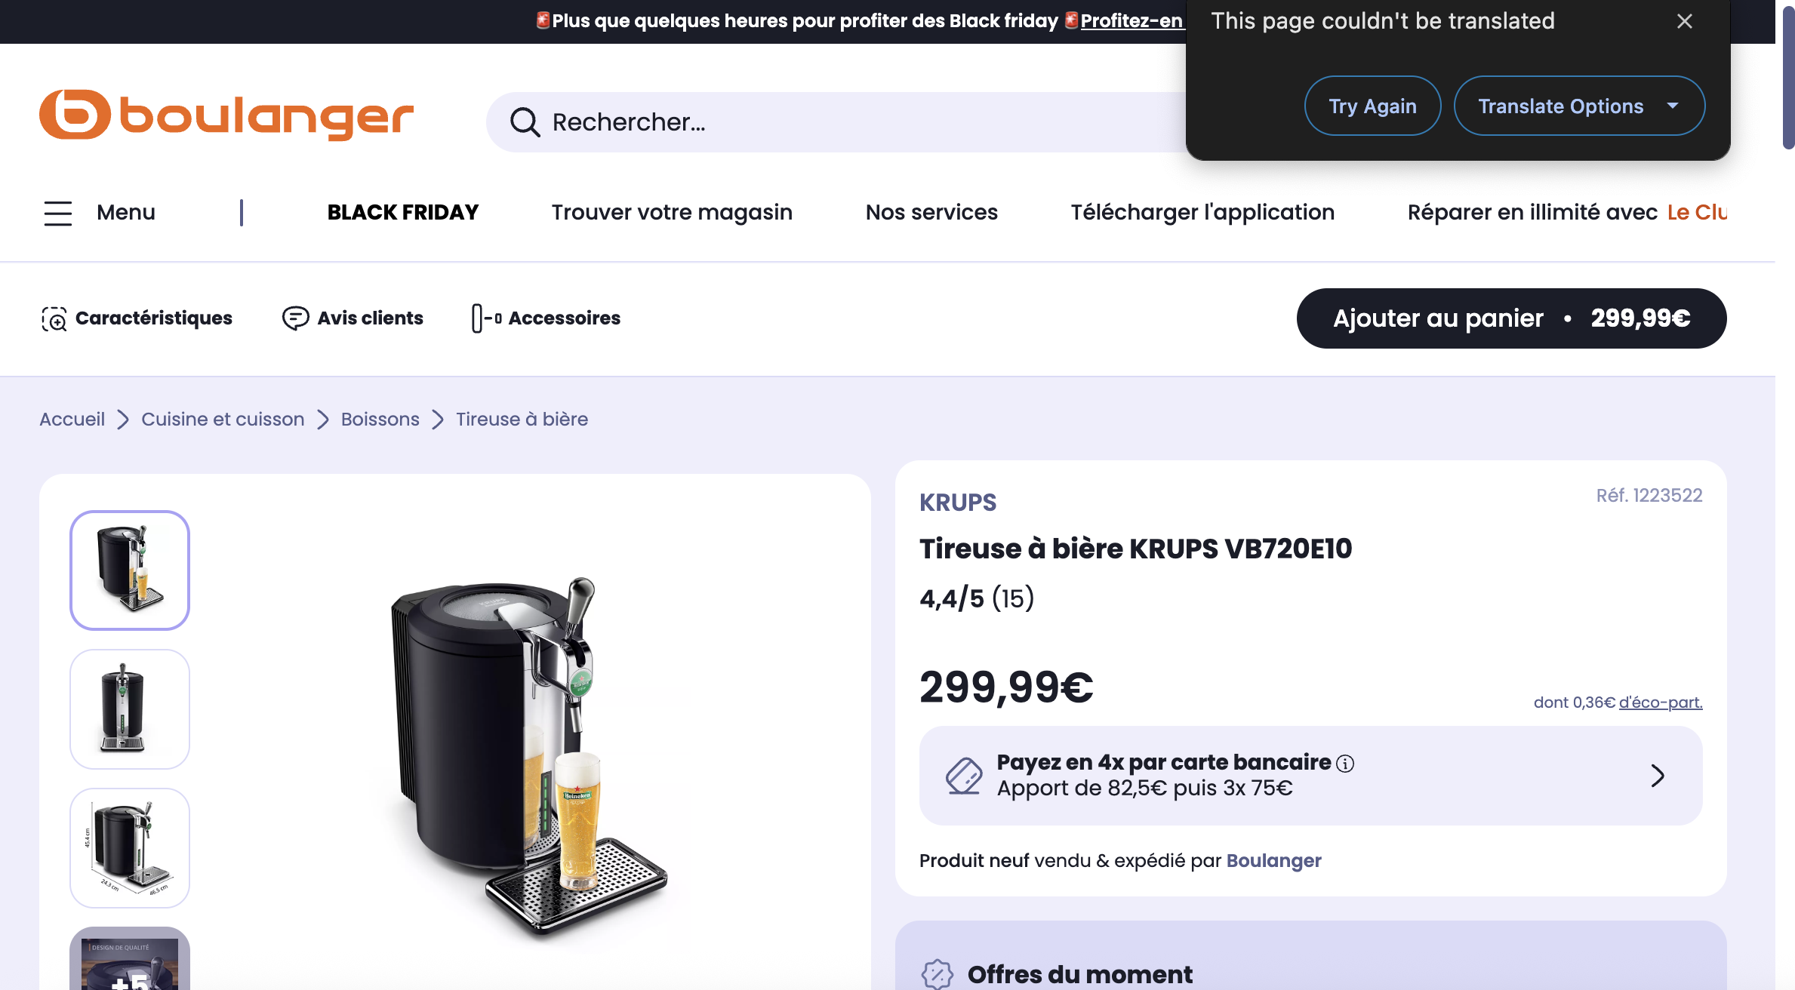Expand the Payez en 4x payment option

[x=1658, y=776]
